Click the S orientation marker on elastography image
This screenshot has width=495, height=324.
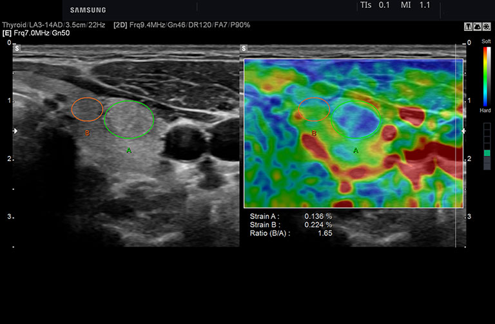[x=244, y=48]
